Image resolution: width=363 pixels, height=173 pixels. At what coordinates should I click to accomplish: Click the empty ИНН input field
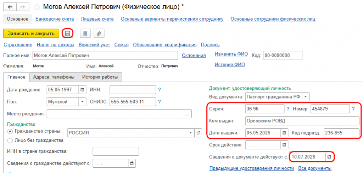(x=133, y=90)
